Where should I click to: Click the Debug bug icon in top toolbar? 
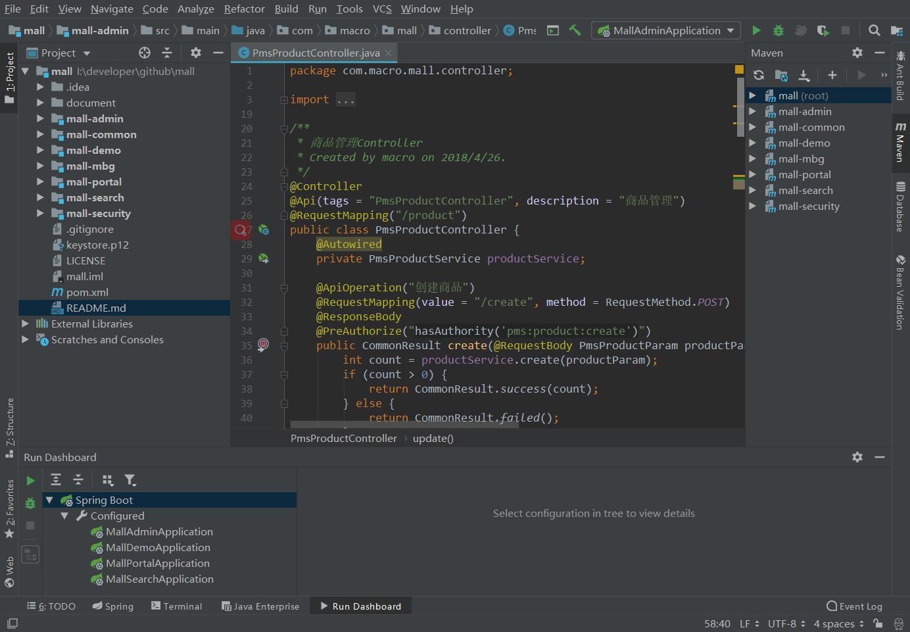click(x=778, y=30)
